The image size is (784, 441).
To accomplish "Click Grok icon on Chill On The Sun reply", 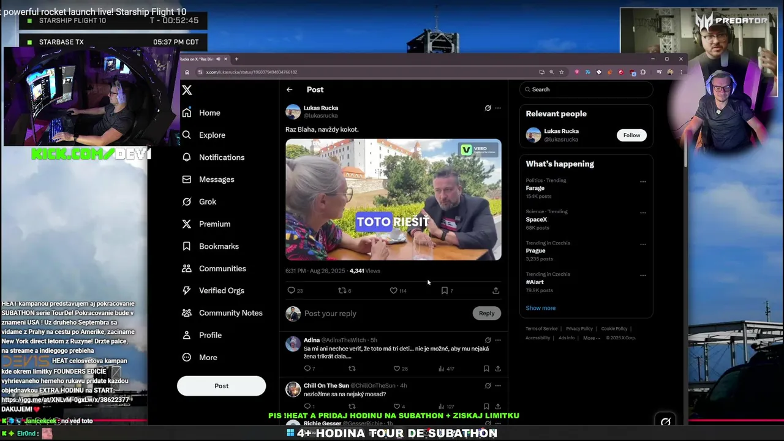I will [488, 386].
